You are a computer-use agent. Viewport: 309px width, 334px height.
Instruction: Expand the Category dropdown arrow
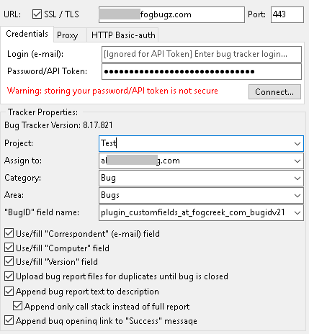[297, 178]
